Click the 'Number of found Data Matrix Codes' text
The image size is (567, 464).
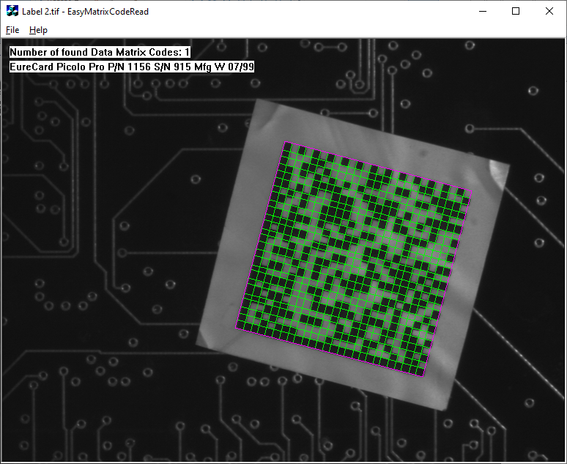100,52
